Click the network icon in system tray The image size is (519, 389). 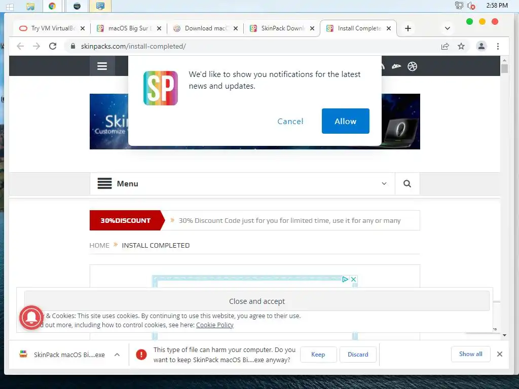click(x=459, y=5)
